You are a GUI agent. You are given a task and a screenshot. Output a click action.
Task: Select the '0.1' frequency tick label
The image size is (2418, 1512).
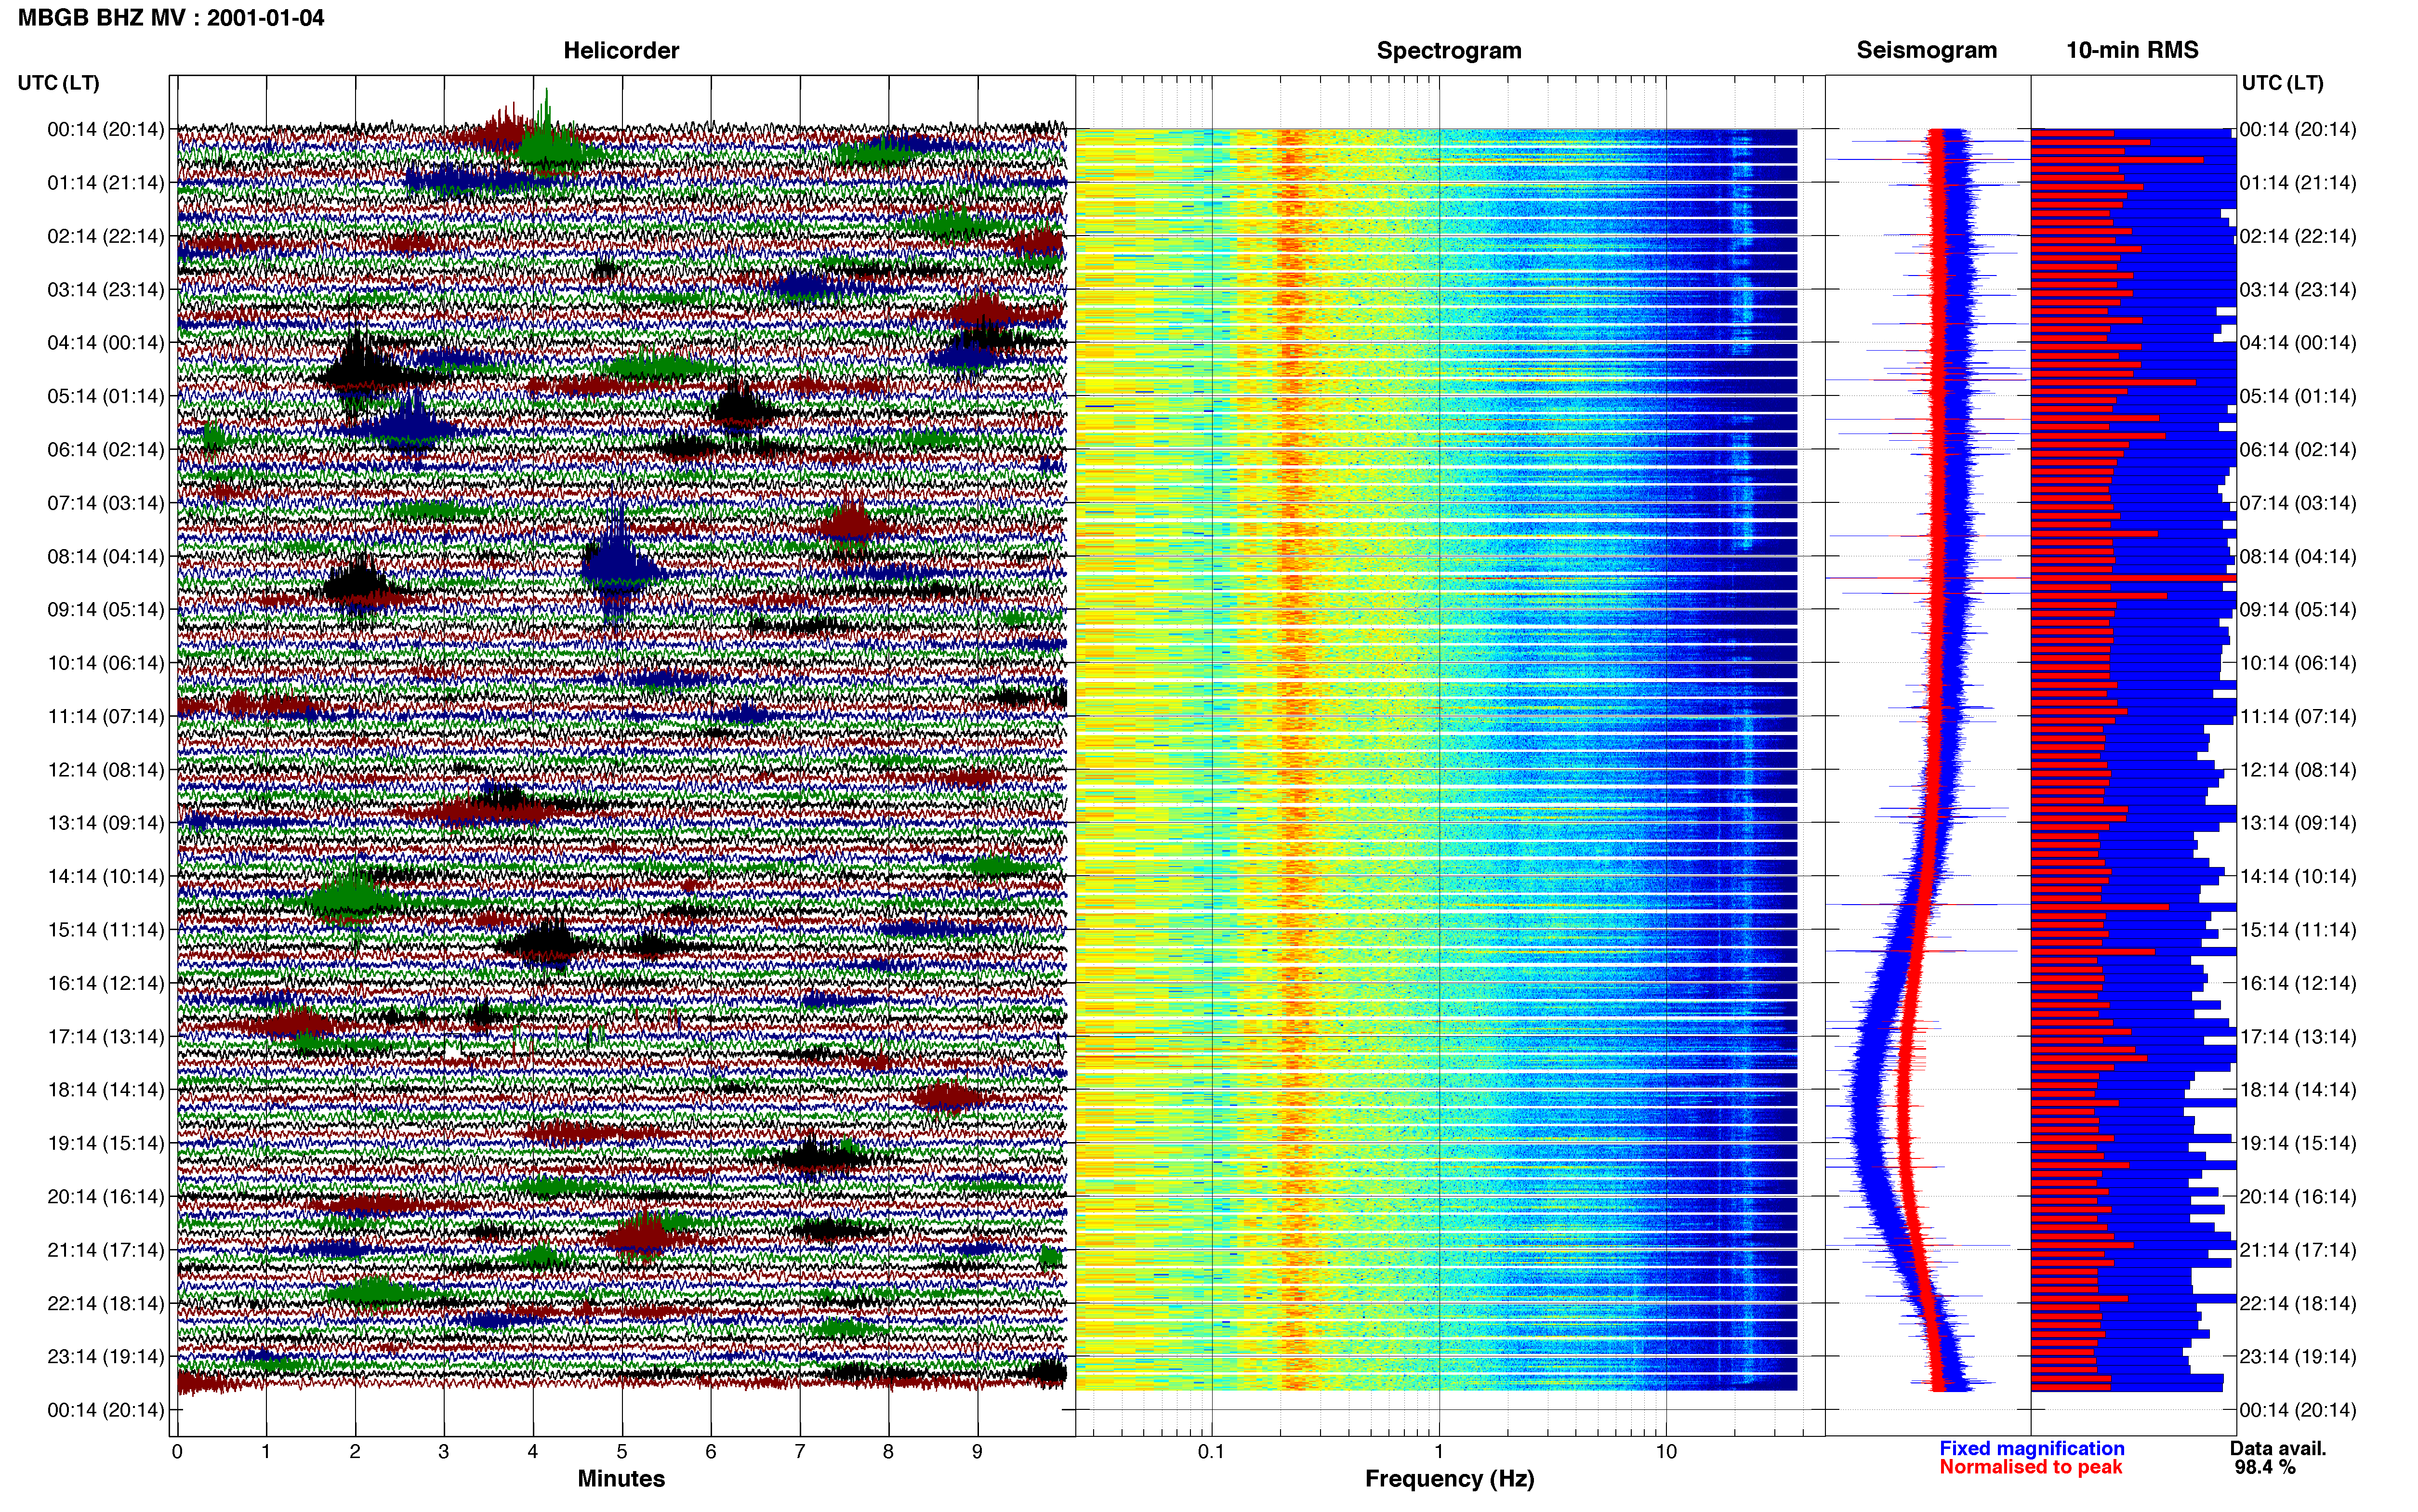(1212, 1452)
